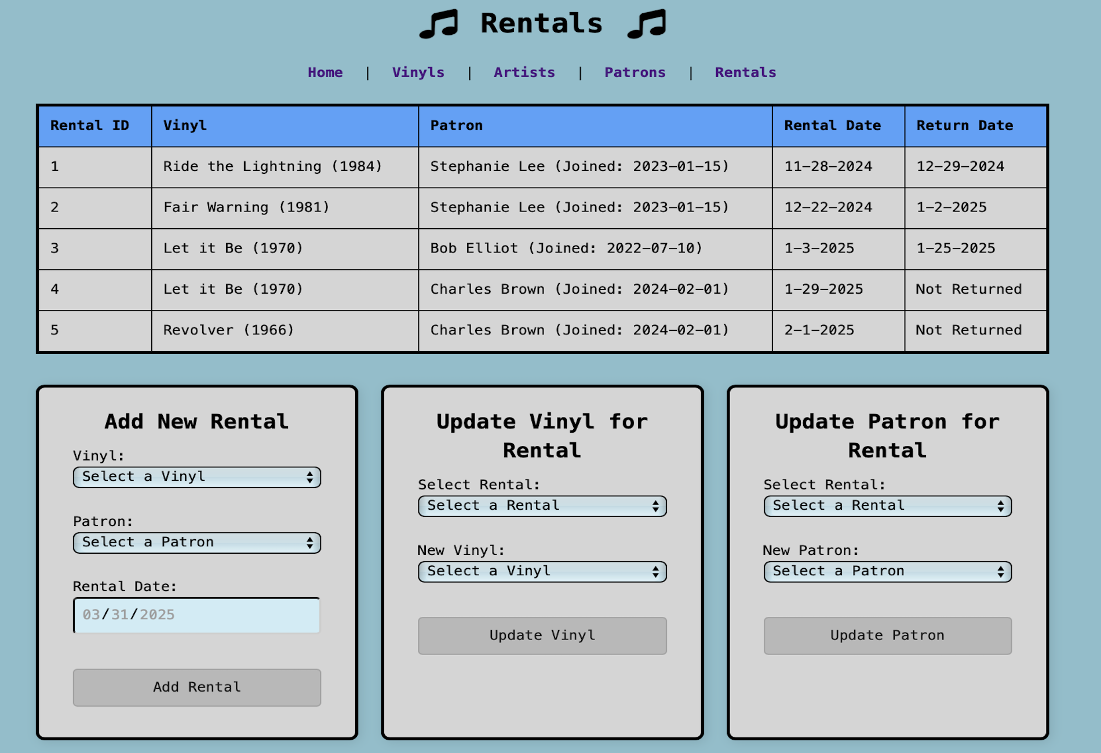Click the Rental Date input field

(197, 615)
